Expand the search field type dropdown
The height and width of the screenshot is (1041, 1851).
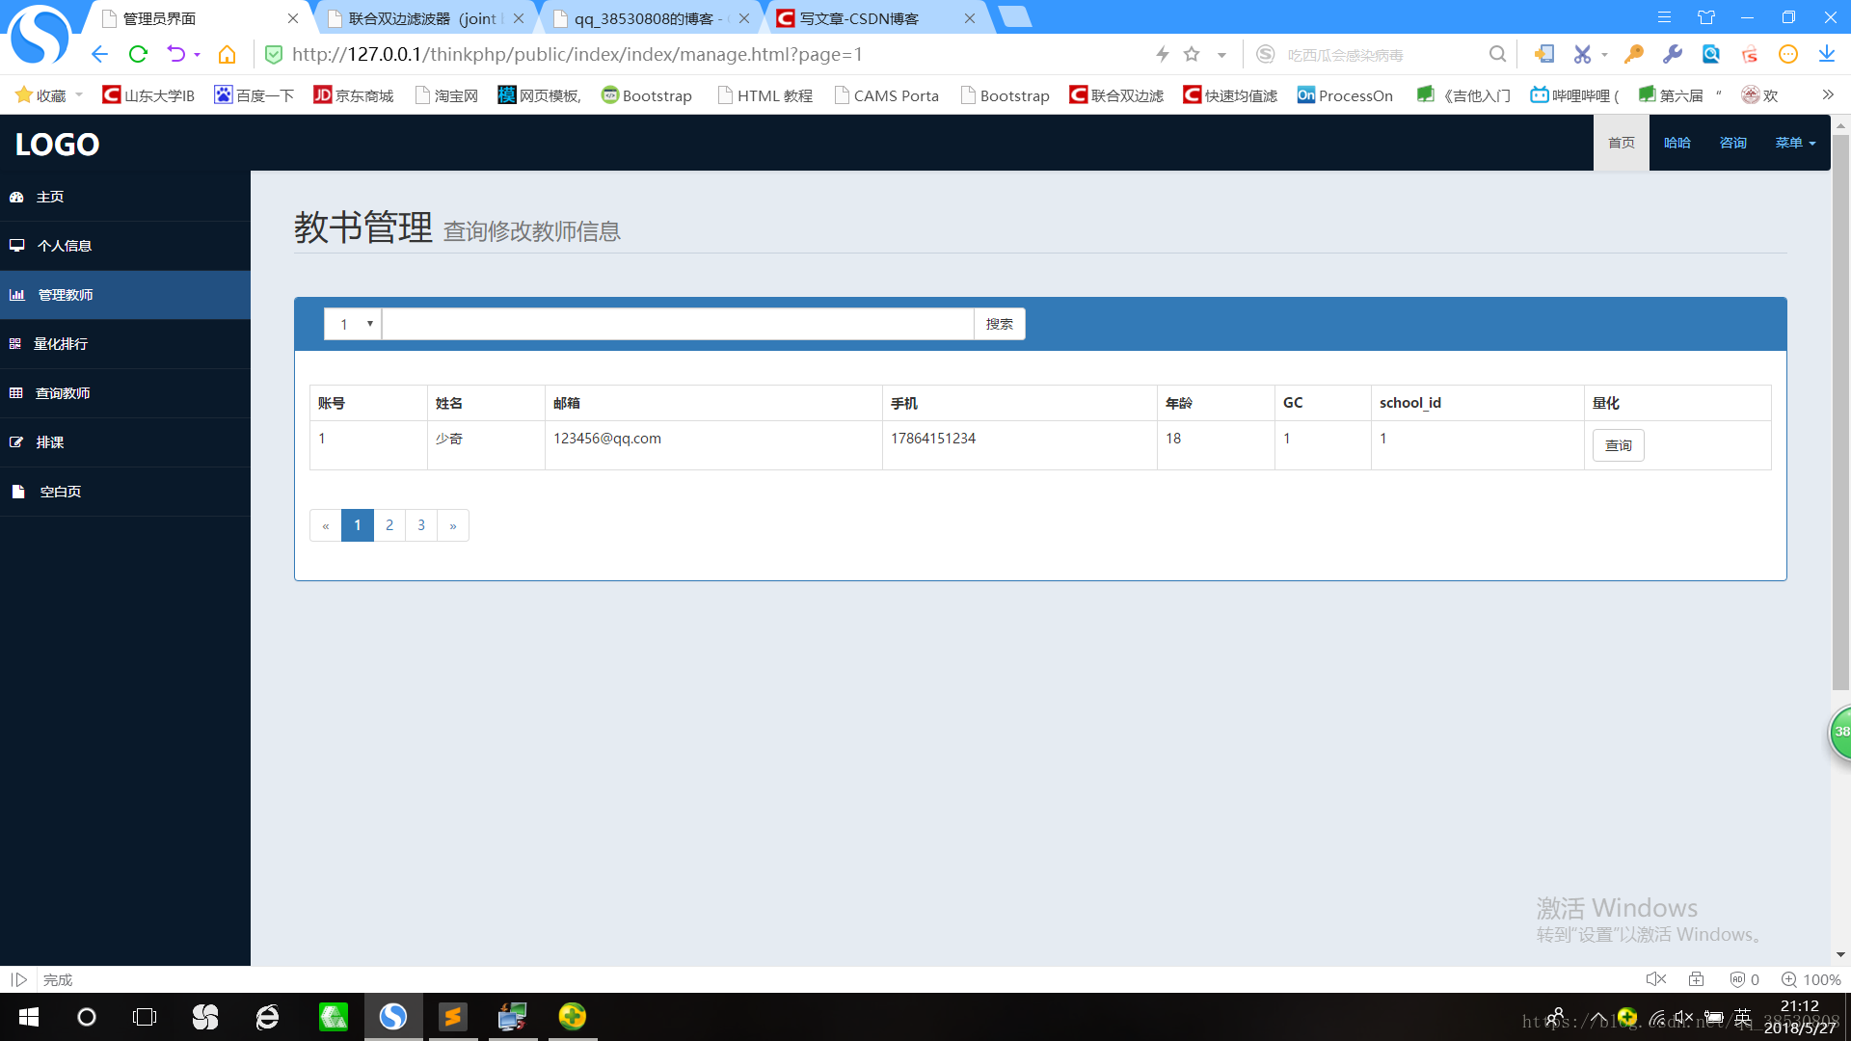click(353, 324)
